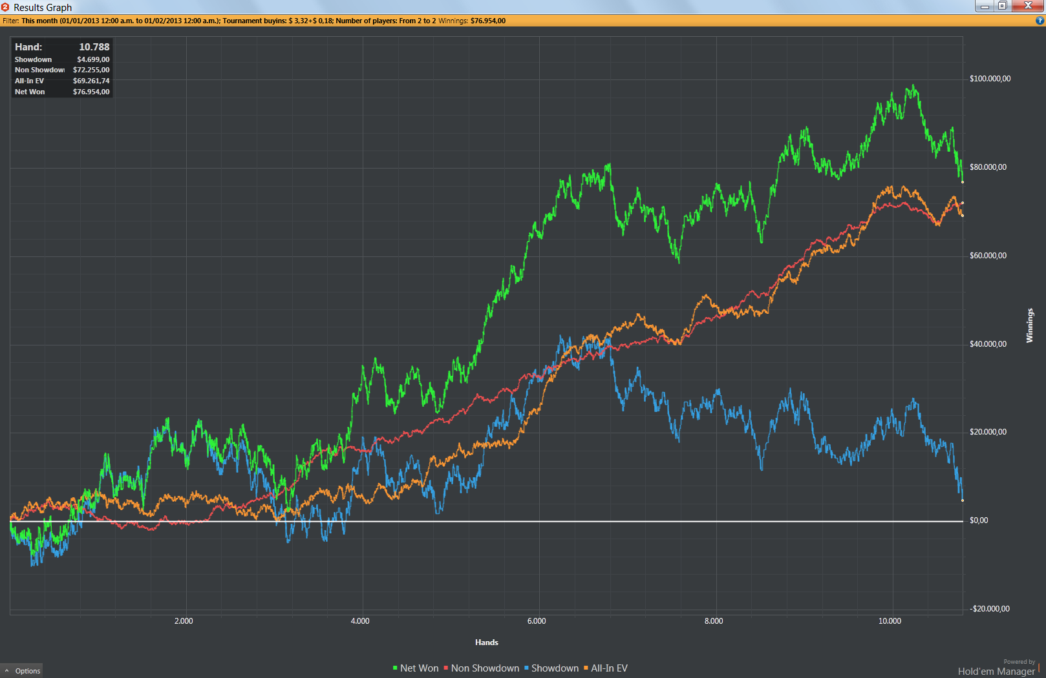Image resolution: width=1046 pixels, height=678 pixels.
Task: Click the 10.000 hands x-axis label
Action: coord(890,621)
